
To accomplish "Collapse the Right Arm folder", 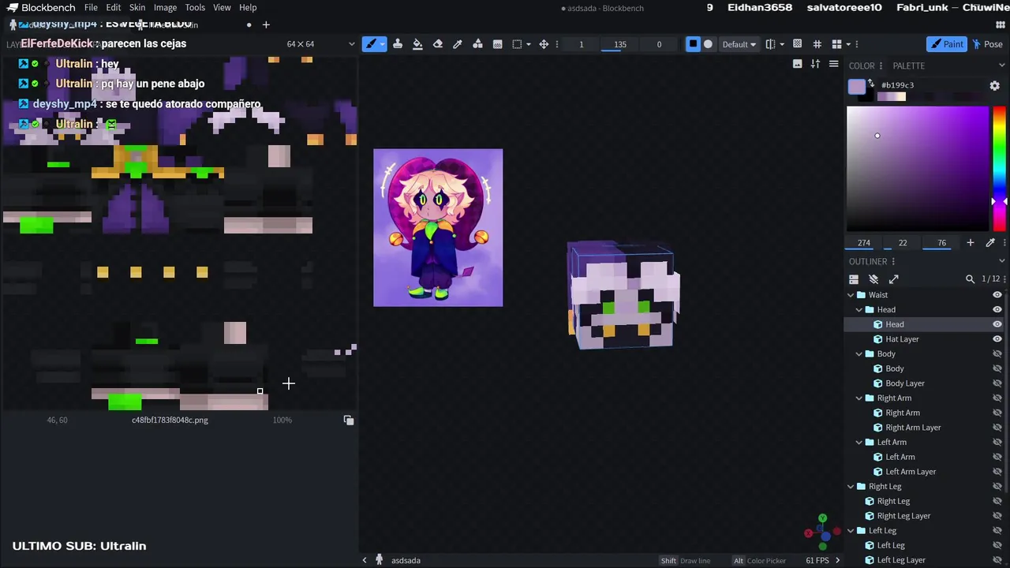I will [x=859, y=398].
